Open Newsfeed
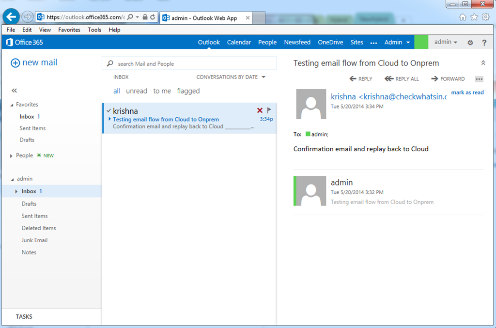496x328 pixels. (x=297, y=42)
